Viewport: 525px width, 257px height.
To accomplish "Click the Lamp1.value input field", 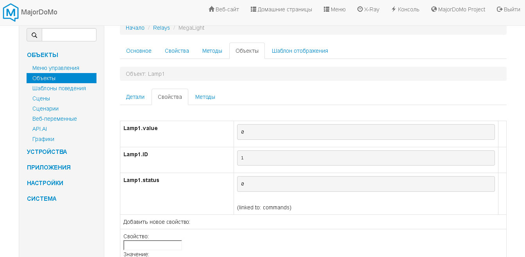I will 366,132.
